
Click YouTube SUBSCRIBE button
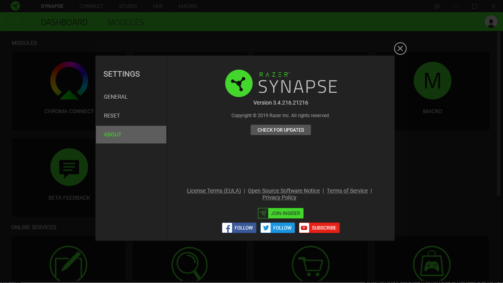point(319,228)
